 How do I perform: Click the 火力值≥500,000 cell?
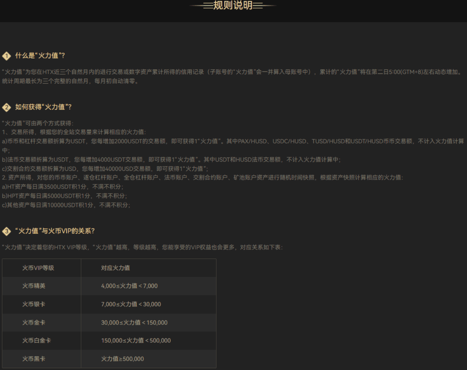(x=122, y=359)
